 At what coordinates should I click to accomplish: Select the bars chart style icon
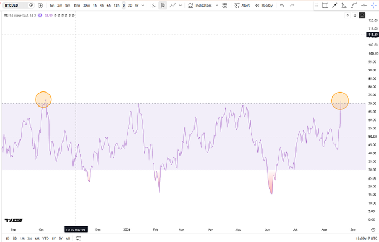tap(153, 6)
